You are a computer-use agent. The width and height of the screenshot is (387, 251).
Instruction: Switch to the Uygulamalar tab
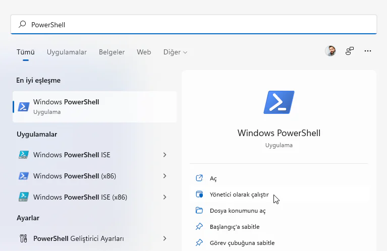tap(67, 52)
